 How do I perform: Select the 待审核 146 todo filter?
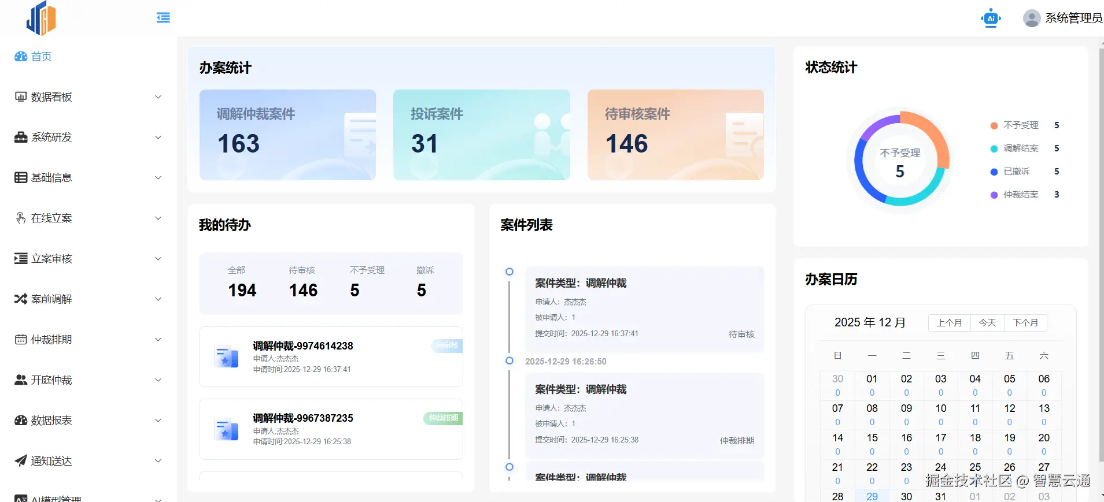[x=303, y=282]
